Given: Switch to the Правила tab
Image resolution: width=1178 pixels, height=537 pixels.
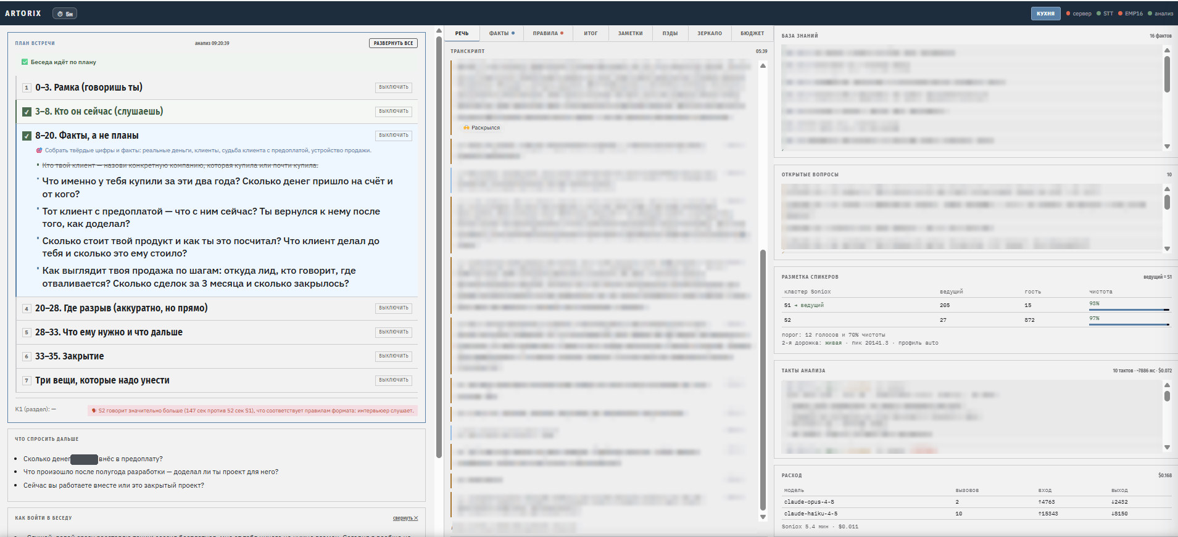Looking at the screenshot, I should [x=548, y=33].
